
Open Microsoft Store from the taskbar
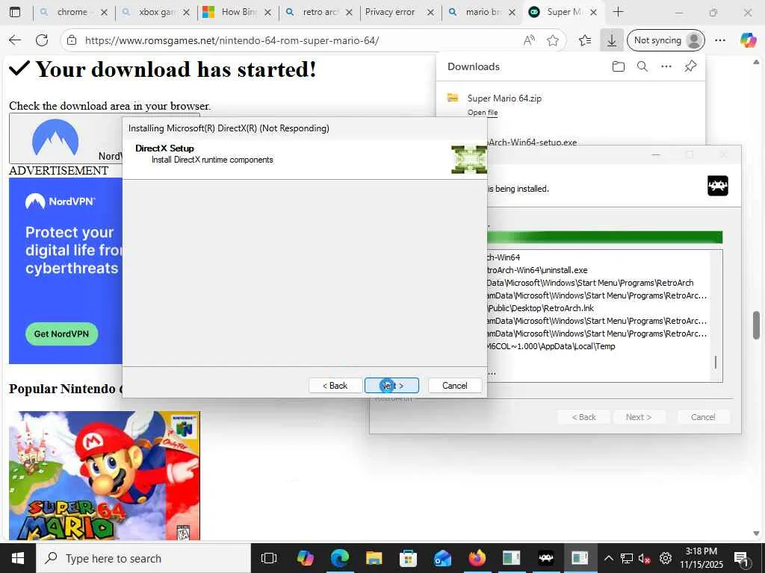point(408,558)
